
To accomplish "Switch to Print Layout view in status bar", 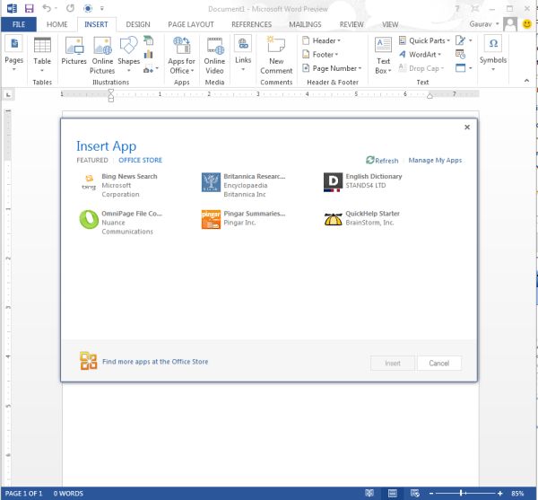I will (x=392, y=493).
